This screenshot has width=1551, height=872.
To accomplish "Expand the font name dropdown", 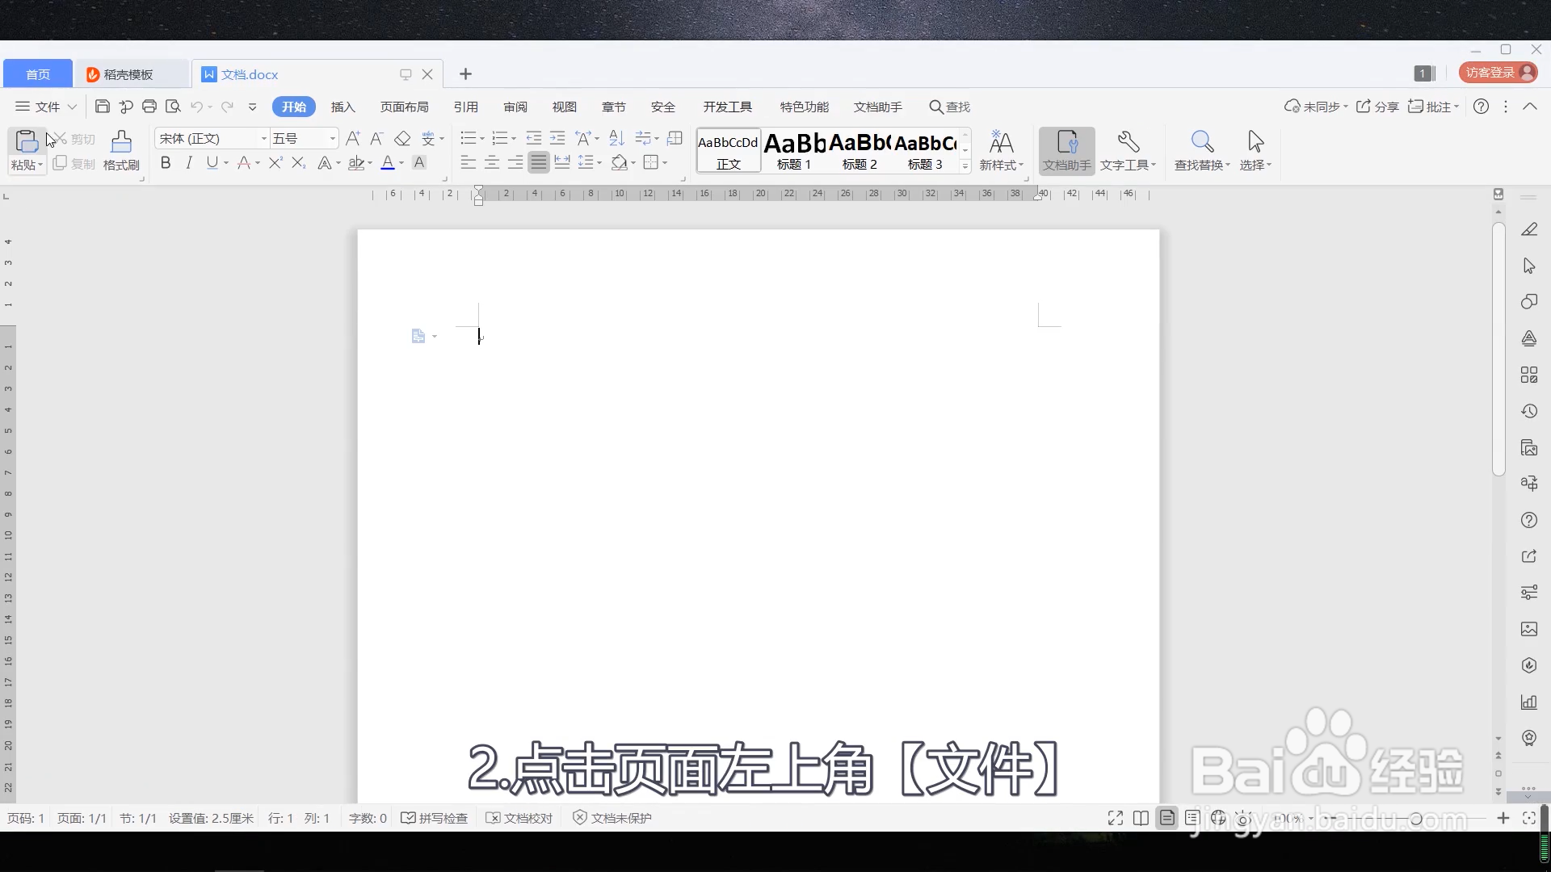I will pos(263,139).
